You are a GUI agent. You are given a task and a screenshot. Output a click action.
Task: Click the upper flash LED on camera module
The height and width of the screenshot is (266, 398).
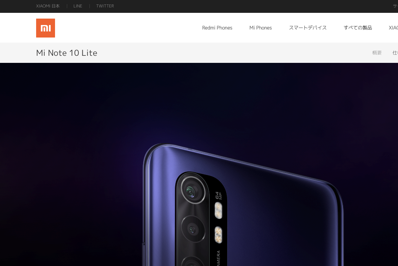click(x=218, y=211)
